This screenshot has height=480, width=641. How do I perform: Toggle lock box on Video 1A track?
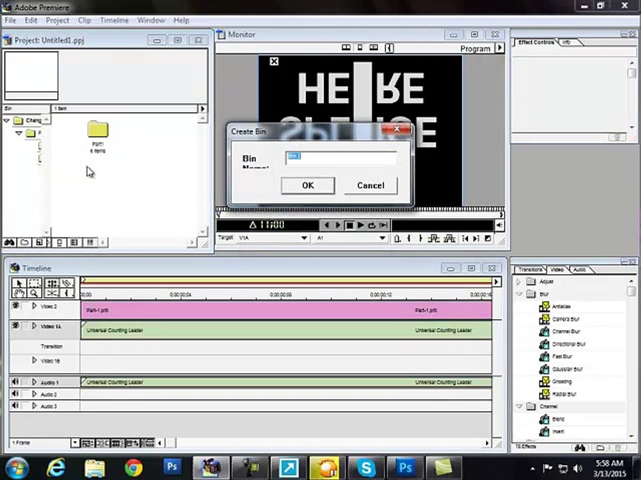(26, 326)
